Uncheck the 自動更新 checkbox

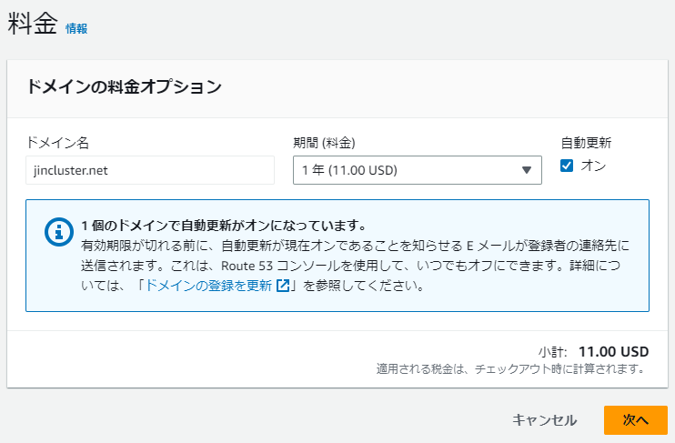tap(567, 166)
